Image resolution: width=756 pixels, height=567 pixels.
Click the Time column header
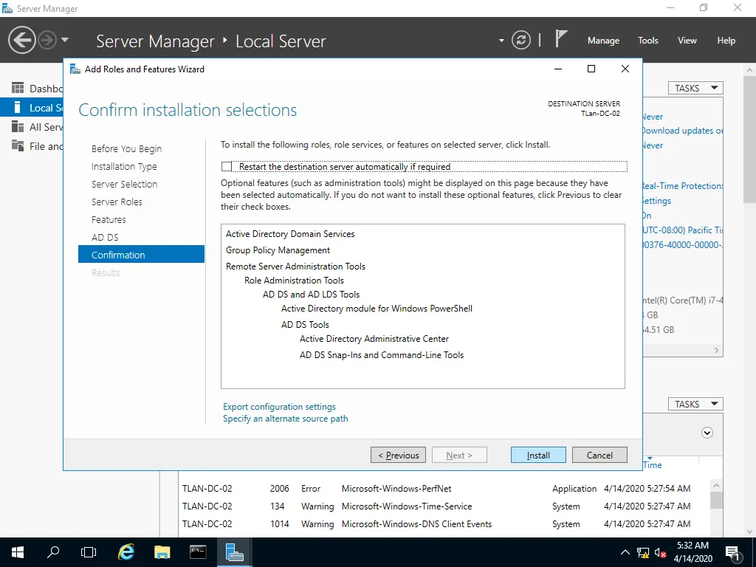653,465
